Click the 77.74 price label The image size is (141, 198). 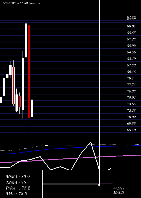tap(131, 85)
